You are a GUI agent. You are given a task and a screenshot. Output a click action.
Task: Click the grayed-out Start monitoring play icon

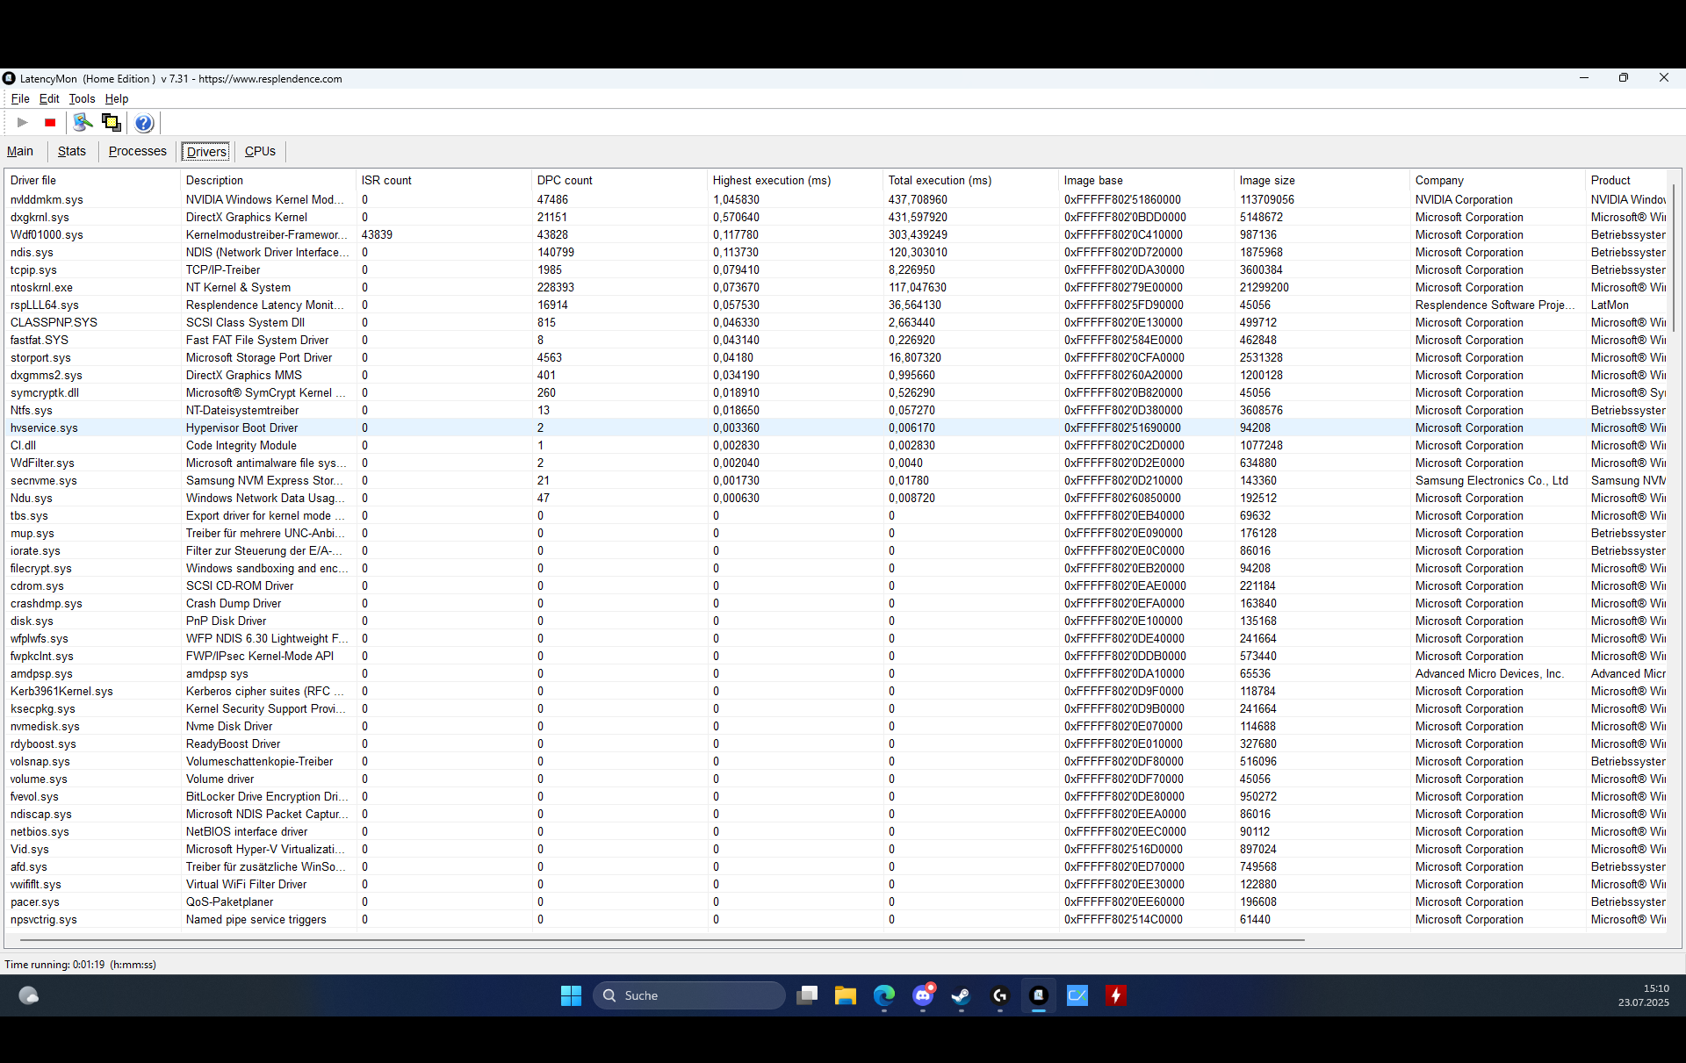coord(23,123)
